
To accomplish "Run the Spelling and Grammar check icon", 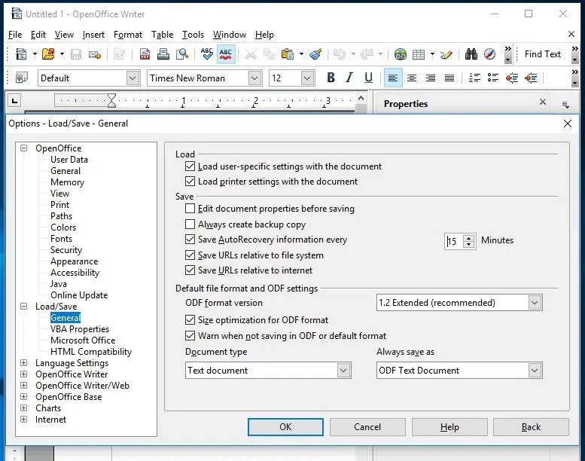I will pyautogui.click(x=207, y=54).
